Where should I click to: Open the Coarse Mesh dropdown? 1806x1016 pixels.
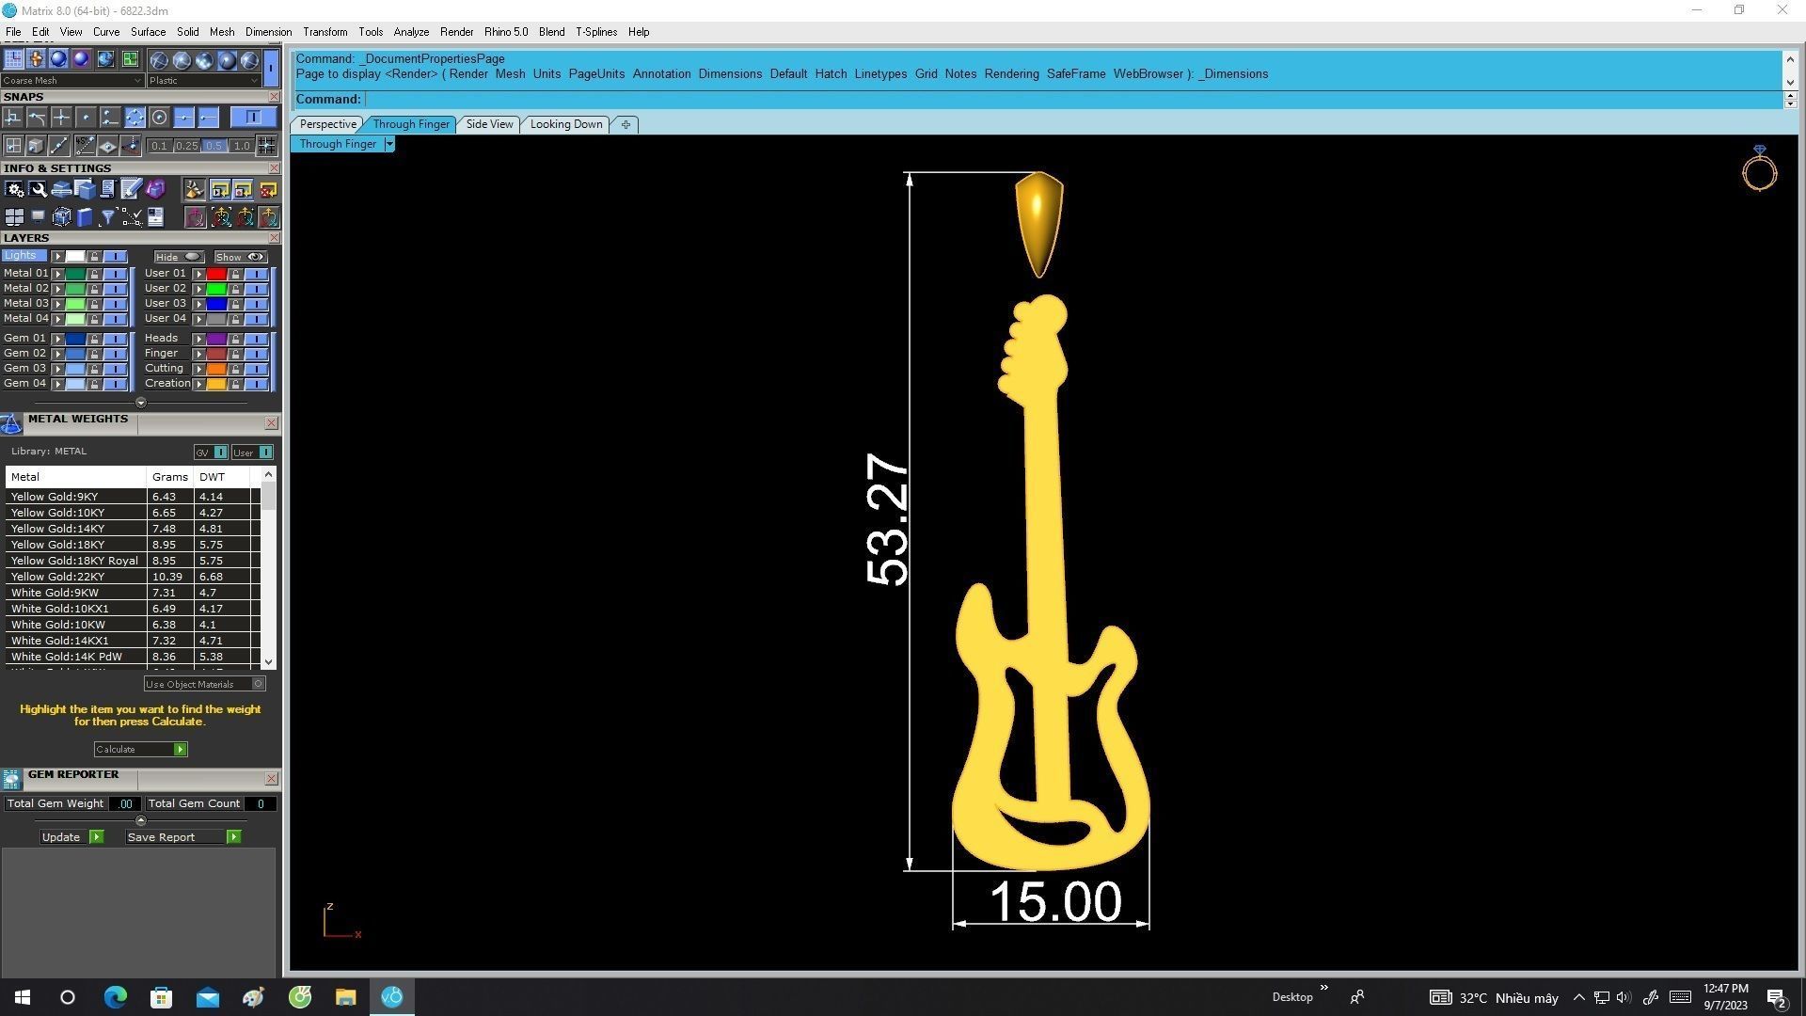tap(72, 81)
